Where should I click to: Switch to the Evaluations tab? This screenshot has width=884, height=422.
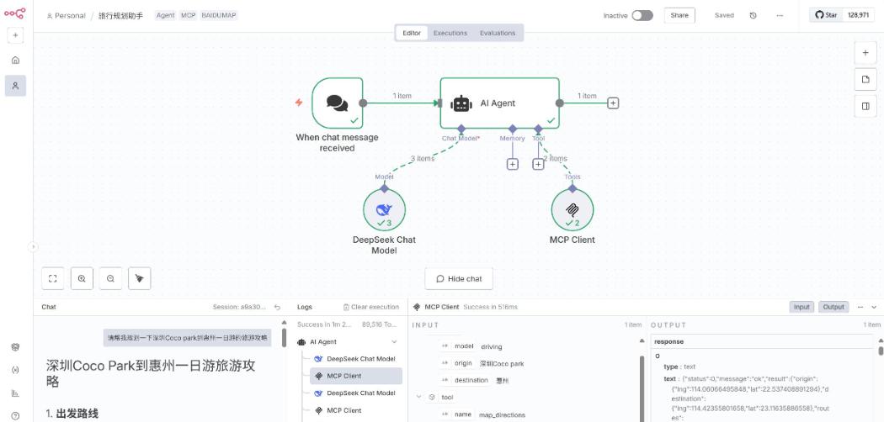498,33
